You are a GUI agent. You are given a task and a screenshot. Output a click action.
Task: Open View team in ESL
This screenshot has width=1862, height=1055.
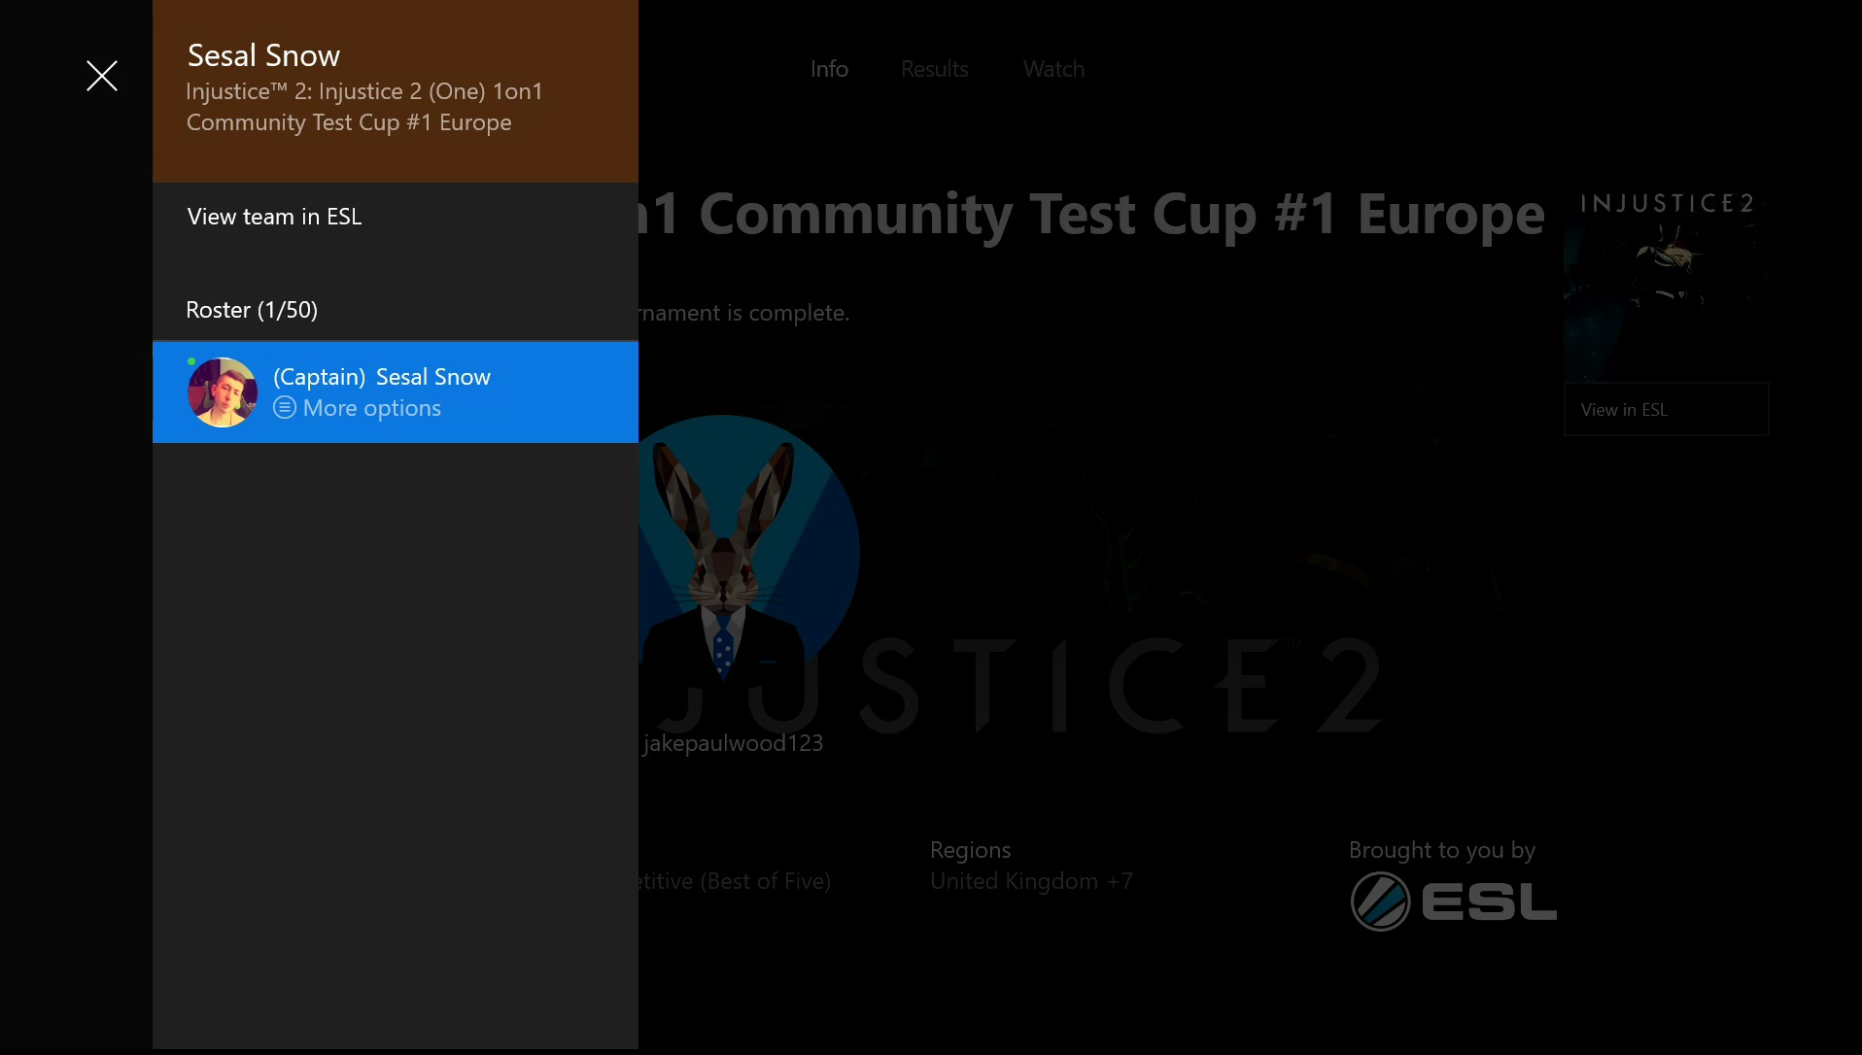point(396,217)
